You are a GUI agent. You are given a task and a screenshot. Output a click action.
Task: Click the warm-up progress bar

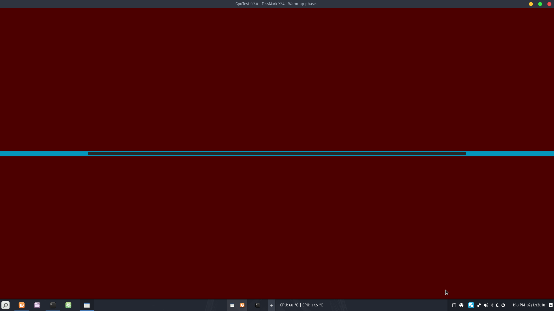pos(277,154)
